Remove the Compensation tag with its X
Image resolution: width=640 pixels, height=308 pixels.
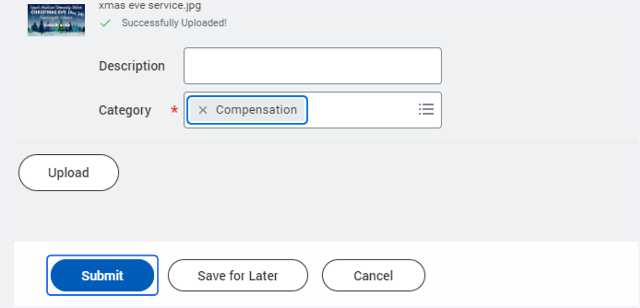coord(203,110)
